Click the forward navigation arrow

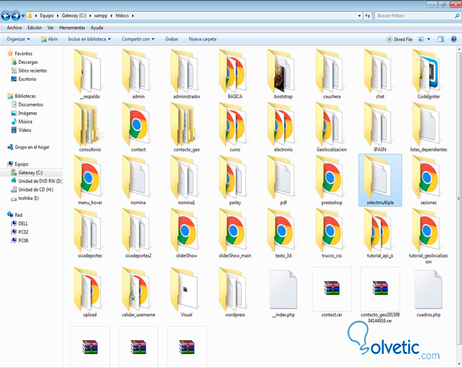(15, 15)
